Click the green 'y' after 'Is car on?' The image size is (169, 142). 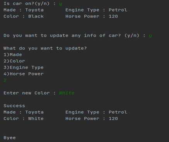pos(61,4)
